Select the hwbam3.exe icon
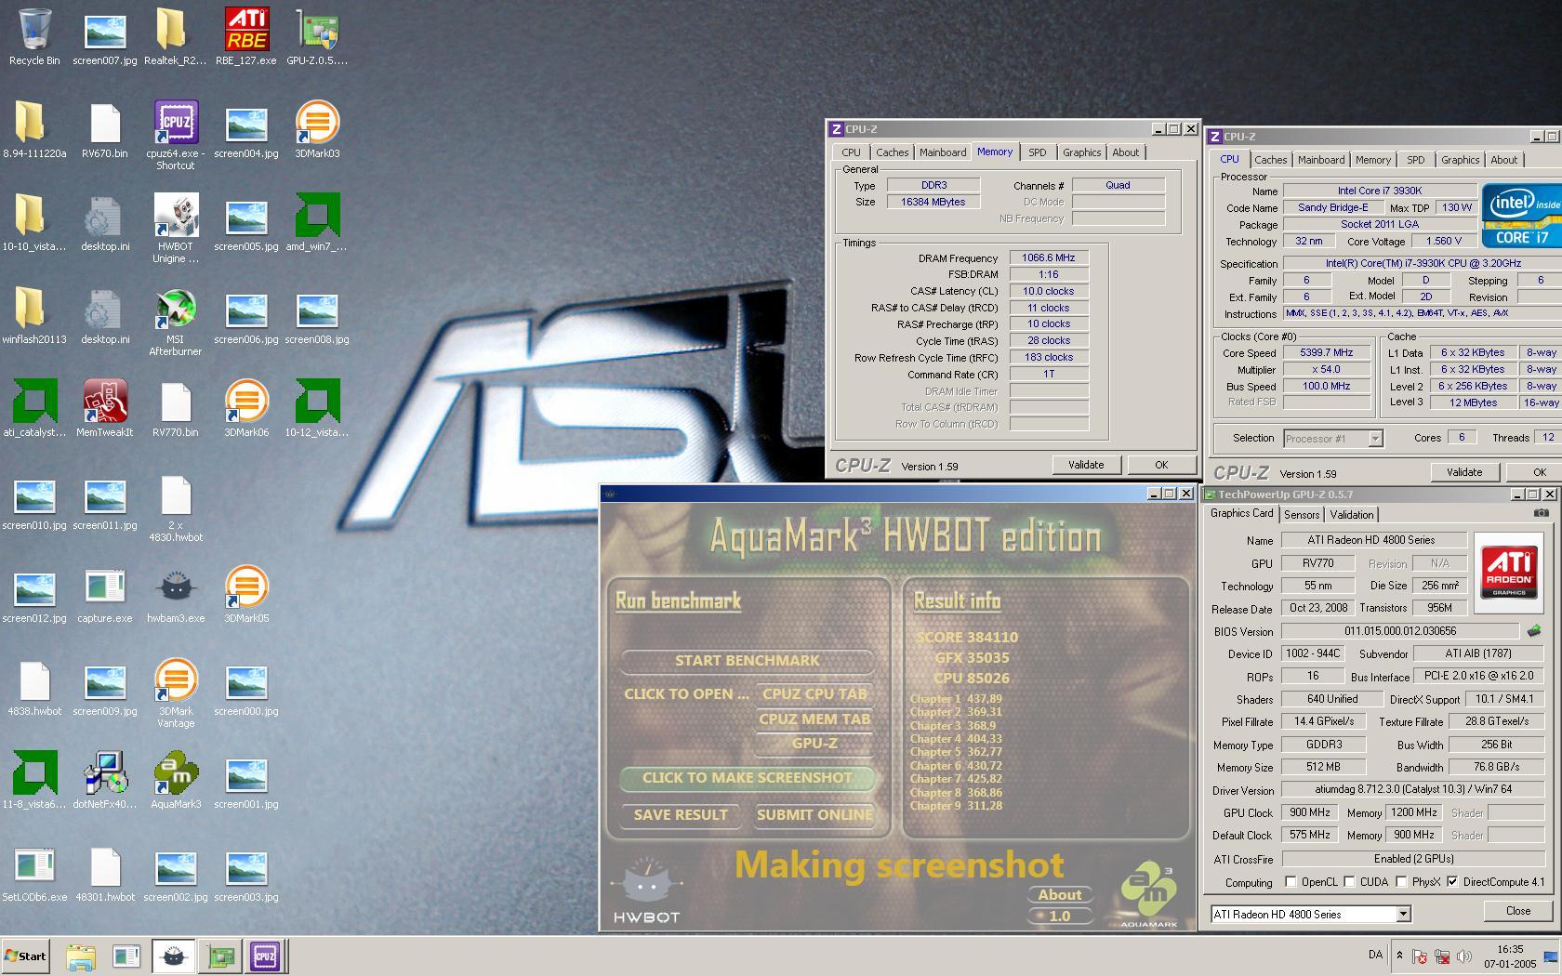The height and width of the screenshot is (976, 1562). click(176, 595)
